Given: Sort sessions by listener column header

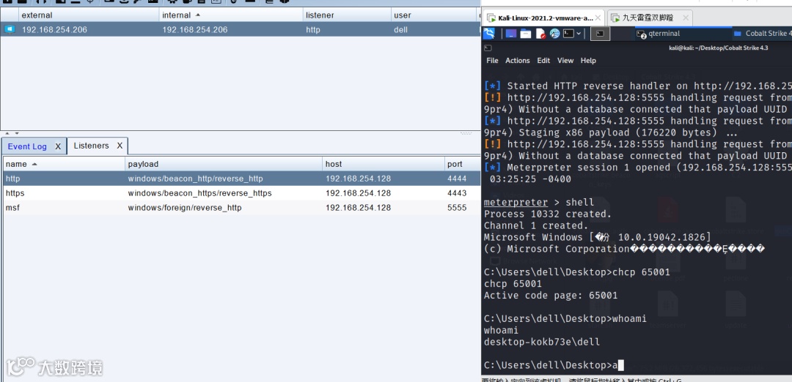Looking at the screenshot, I should click(347, 15).
